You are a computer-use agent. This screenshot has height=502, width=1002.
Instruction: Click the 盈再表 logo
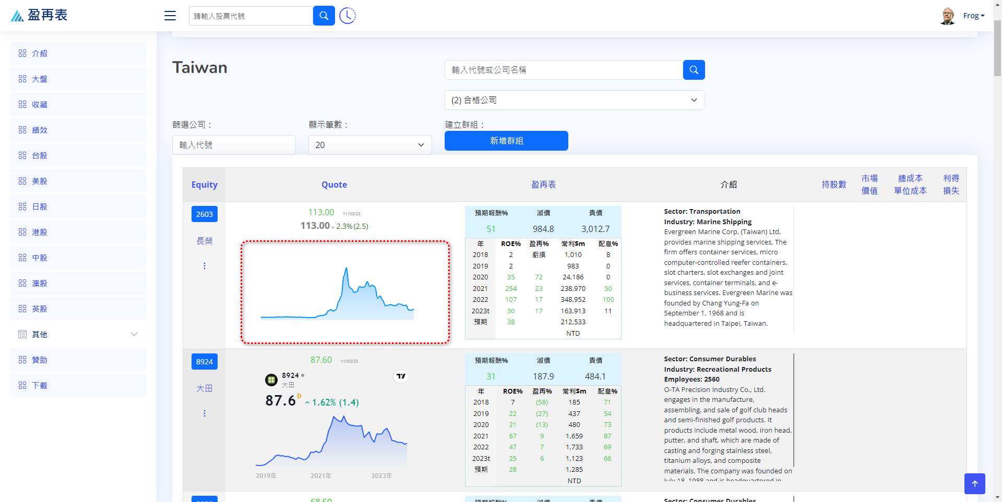click(39, 16)
